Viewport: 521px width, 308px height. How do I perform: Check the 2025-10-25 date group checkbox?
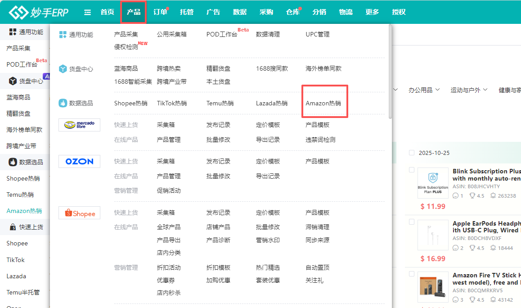tap(411, 153)
